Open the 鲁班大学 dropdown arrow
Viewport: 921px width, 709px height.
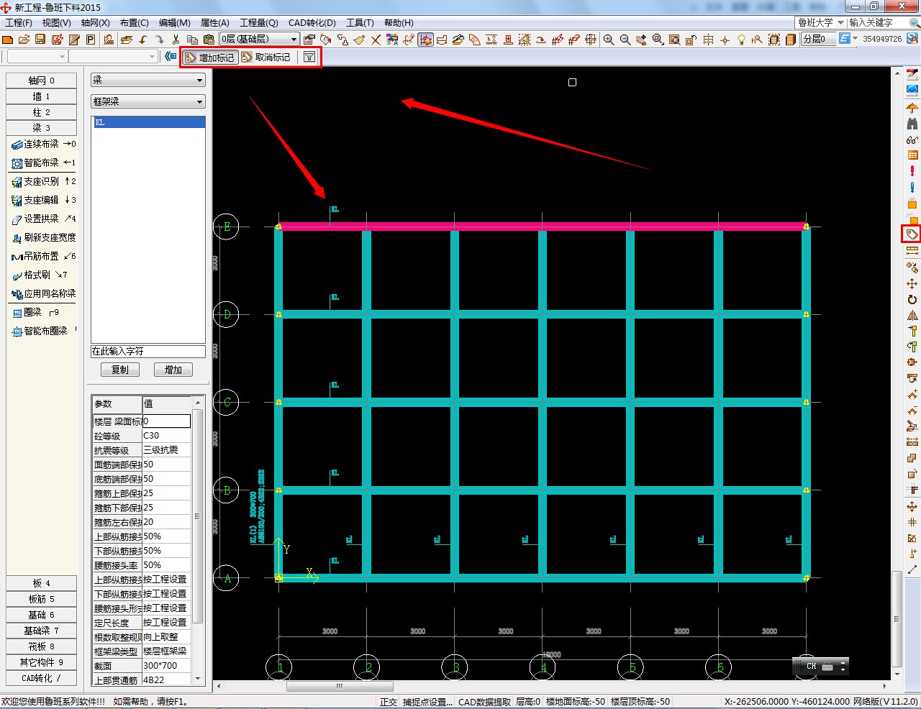pos(840,22)
